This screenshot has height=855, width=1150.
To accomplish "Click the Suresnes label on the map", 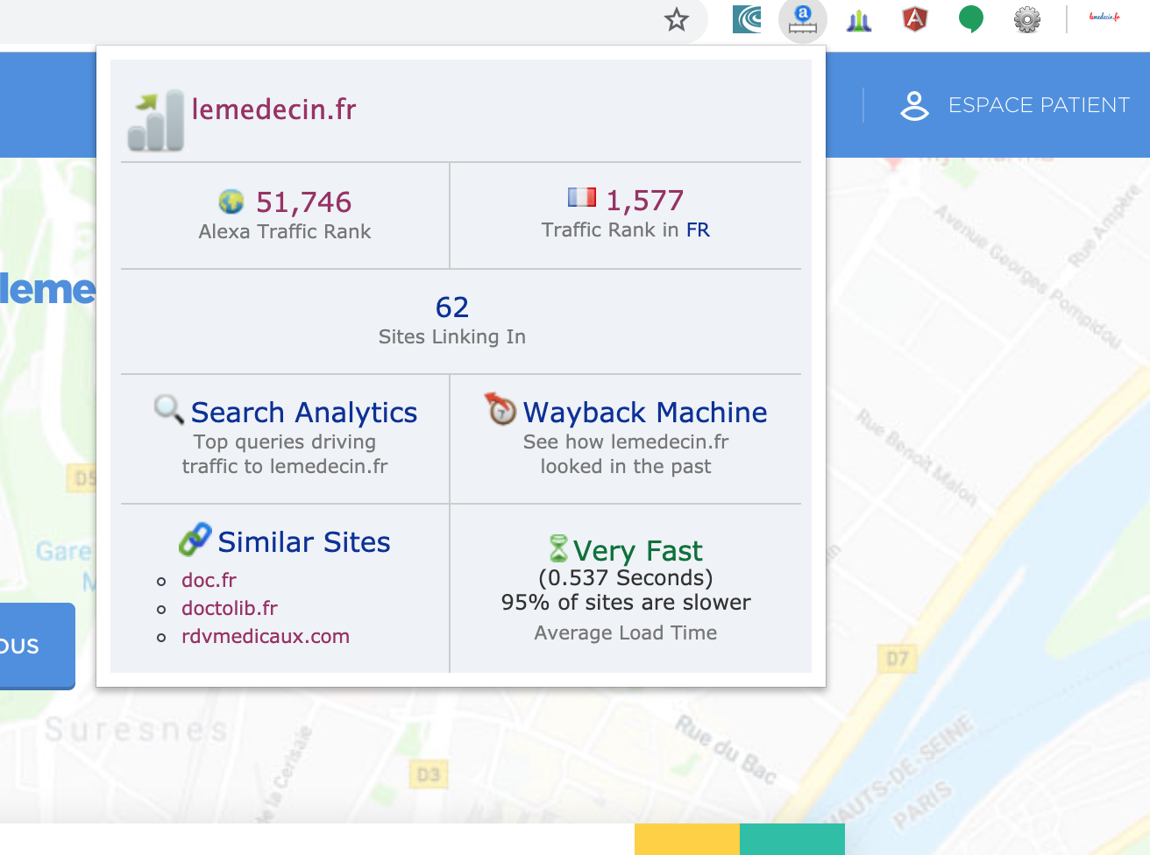I will 137,729.
